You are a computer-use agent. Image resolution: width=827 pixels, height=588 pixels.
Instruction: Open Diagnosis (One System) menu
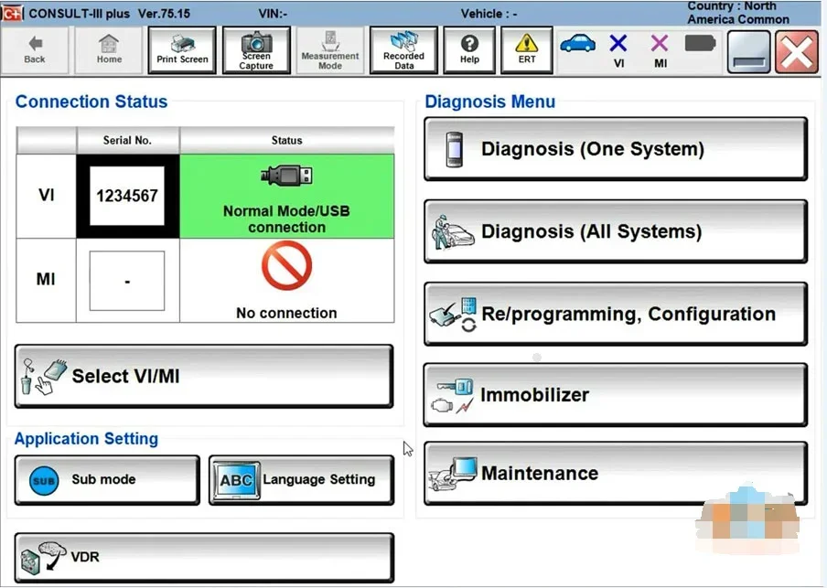(615, 149)
